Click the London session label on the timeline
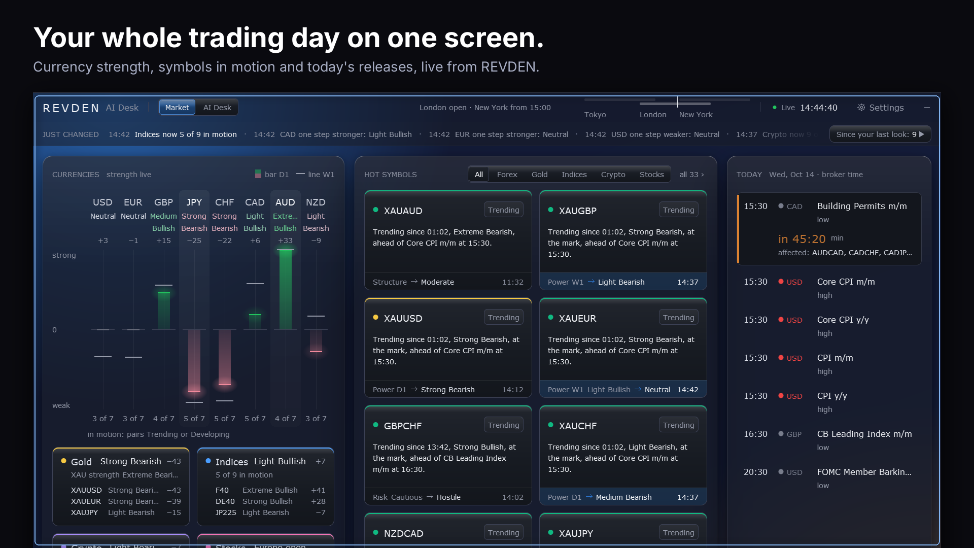This screenshot has height=548, width=974. coord(653,115)
